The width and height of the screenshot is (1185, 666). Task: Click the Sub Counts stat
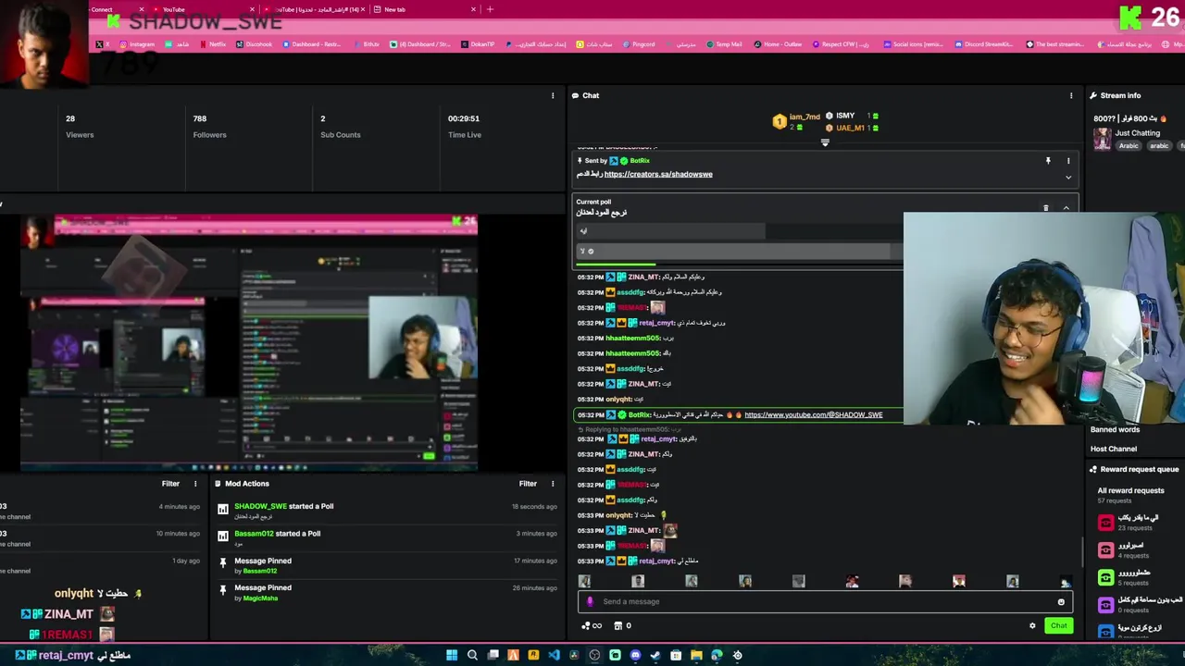point(340,126)
